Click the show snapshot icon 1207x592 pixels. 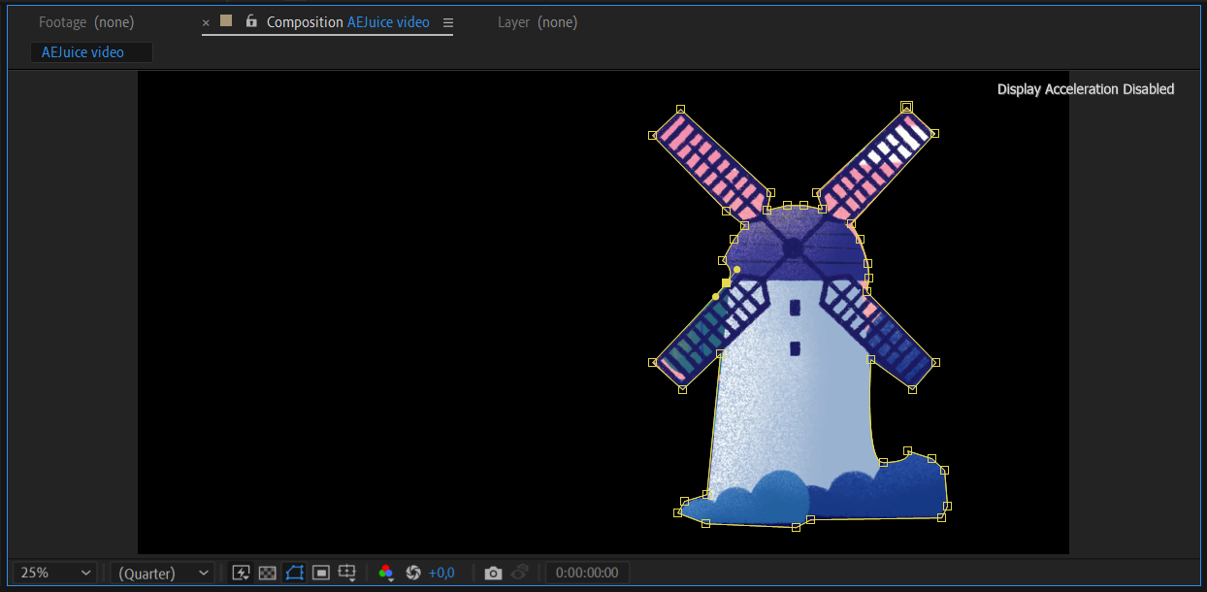[520, 573]
